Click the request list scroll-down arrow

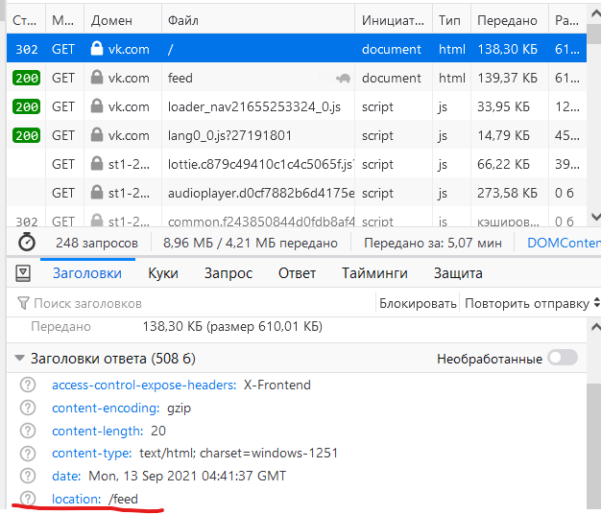(593, 217)
